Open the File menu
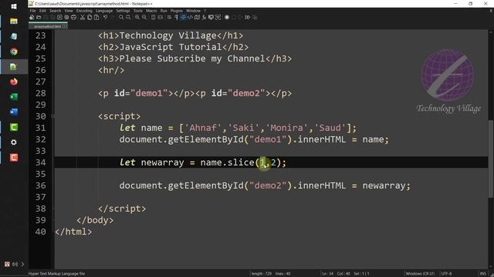Screen dimensions: 494x277 pos(32,11)
